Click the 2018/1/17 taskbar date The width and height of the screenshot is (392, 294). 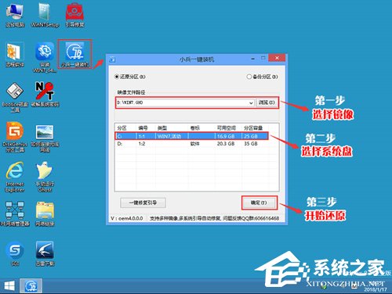click(376, 289)
